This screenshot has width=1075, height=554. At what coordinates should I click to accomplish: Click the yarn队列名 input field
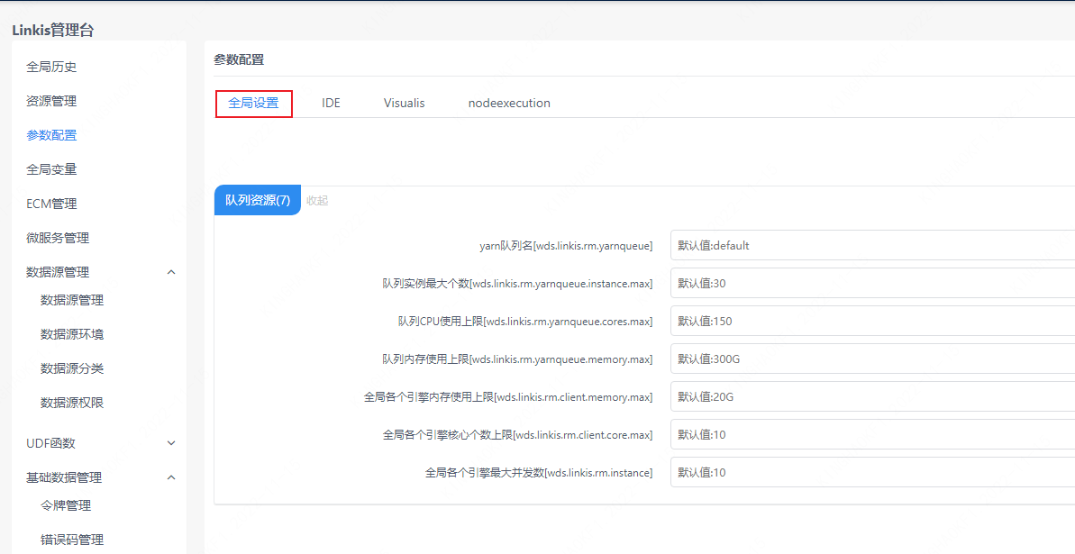click(871, 246)
